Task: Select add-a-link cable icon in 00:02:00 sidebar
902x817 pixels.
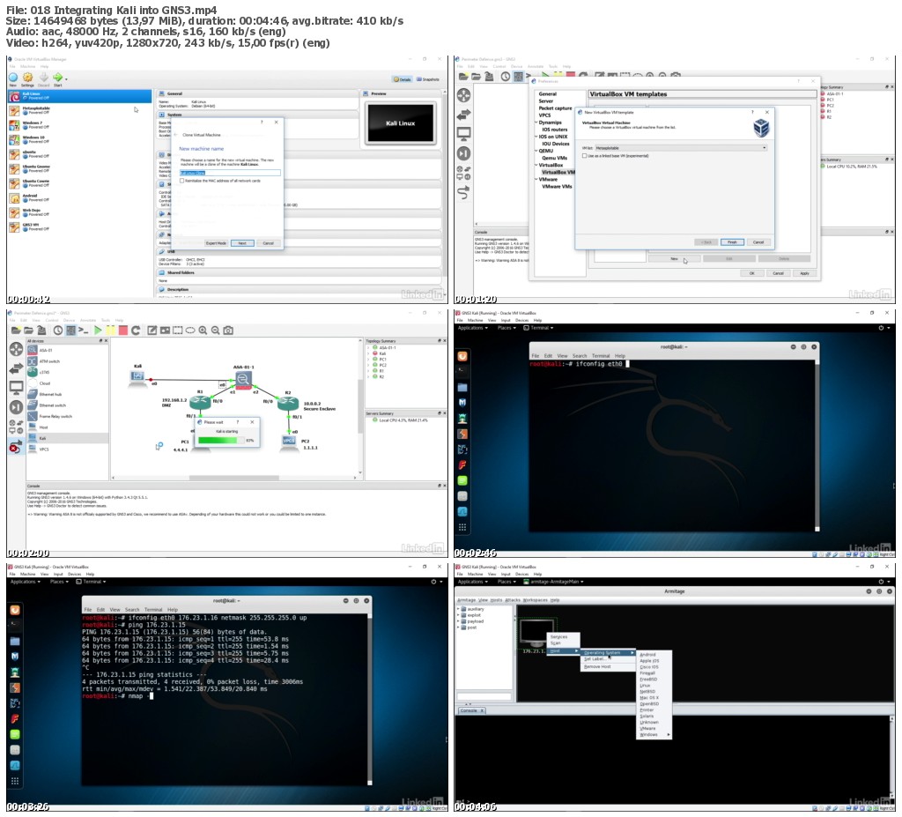Action: 16,446
